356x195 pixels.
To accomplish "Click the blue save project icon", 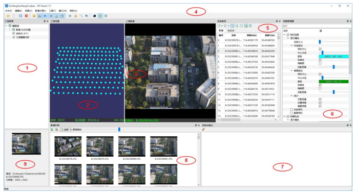I will point(20,16).
